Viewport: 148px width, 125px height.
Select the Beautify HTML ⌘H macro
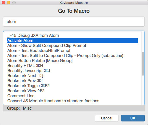pos(72,66)
